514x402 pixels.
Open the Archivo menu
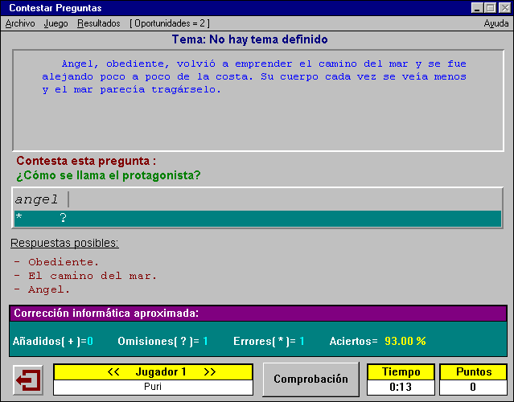point(20,23)
